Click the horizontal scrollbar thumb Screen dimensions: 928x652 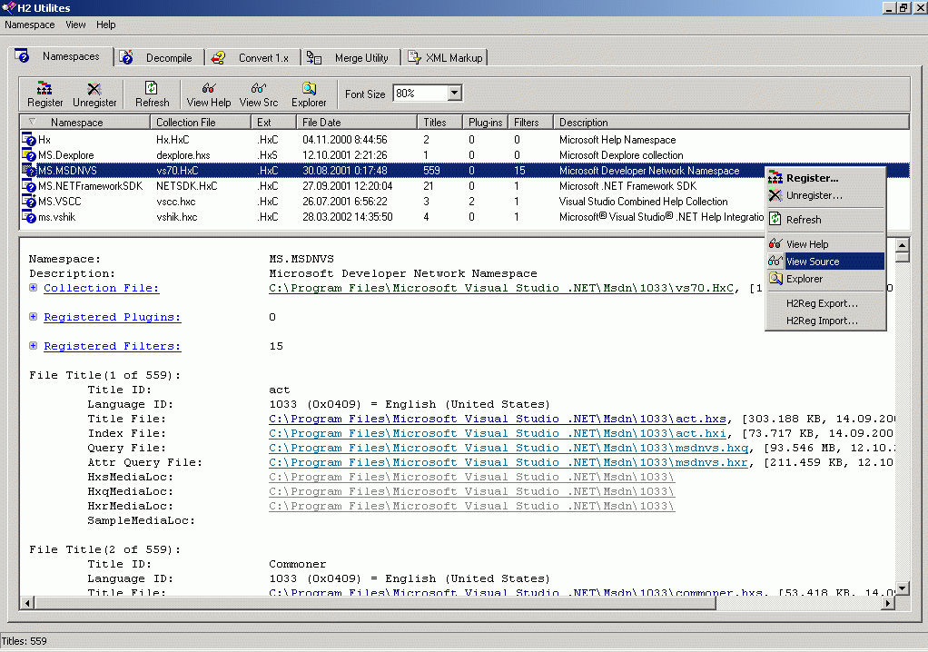pyautogui.click(x=375, y=603)
